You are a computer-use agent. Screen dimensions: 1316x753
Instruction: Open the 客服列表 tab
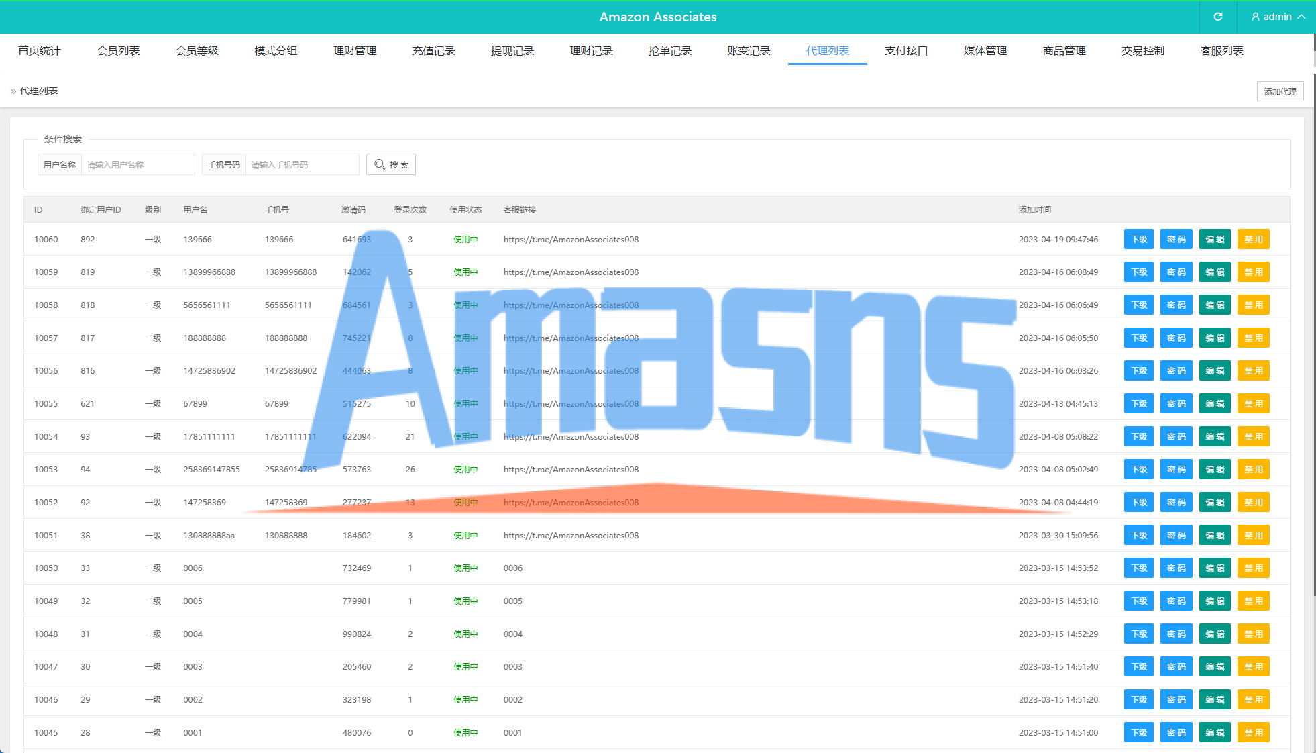click(x=1221, y=51)
